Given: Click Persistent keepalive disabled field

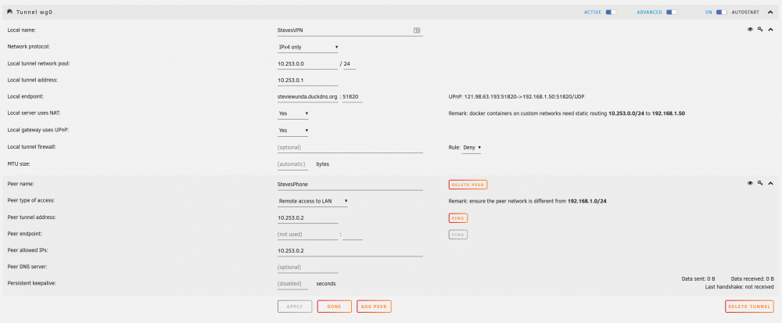Looking at the screenshot, I should point(292,284).
